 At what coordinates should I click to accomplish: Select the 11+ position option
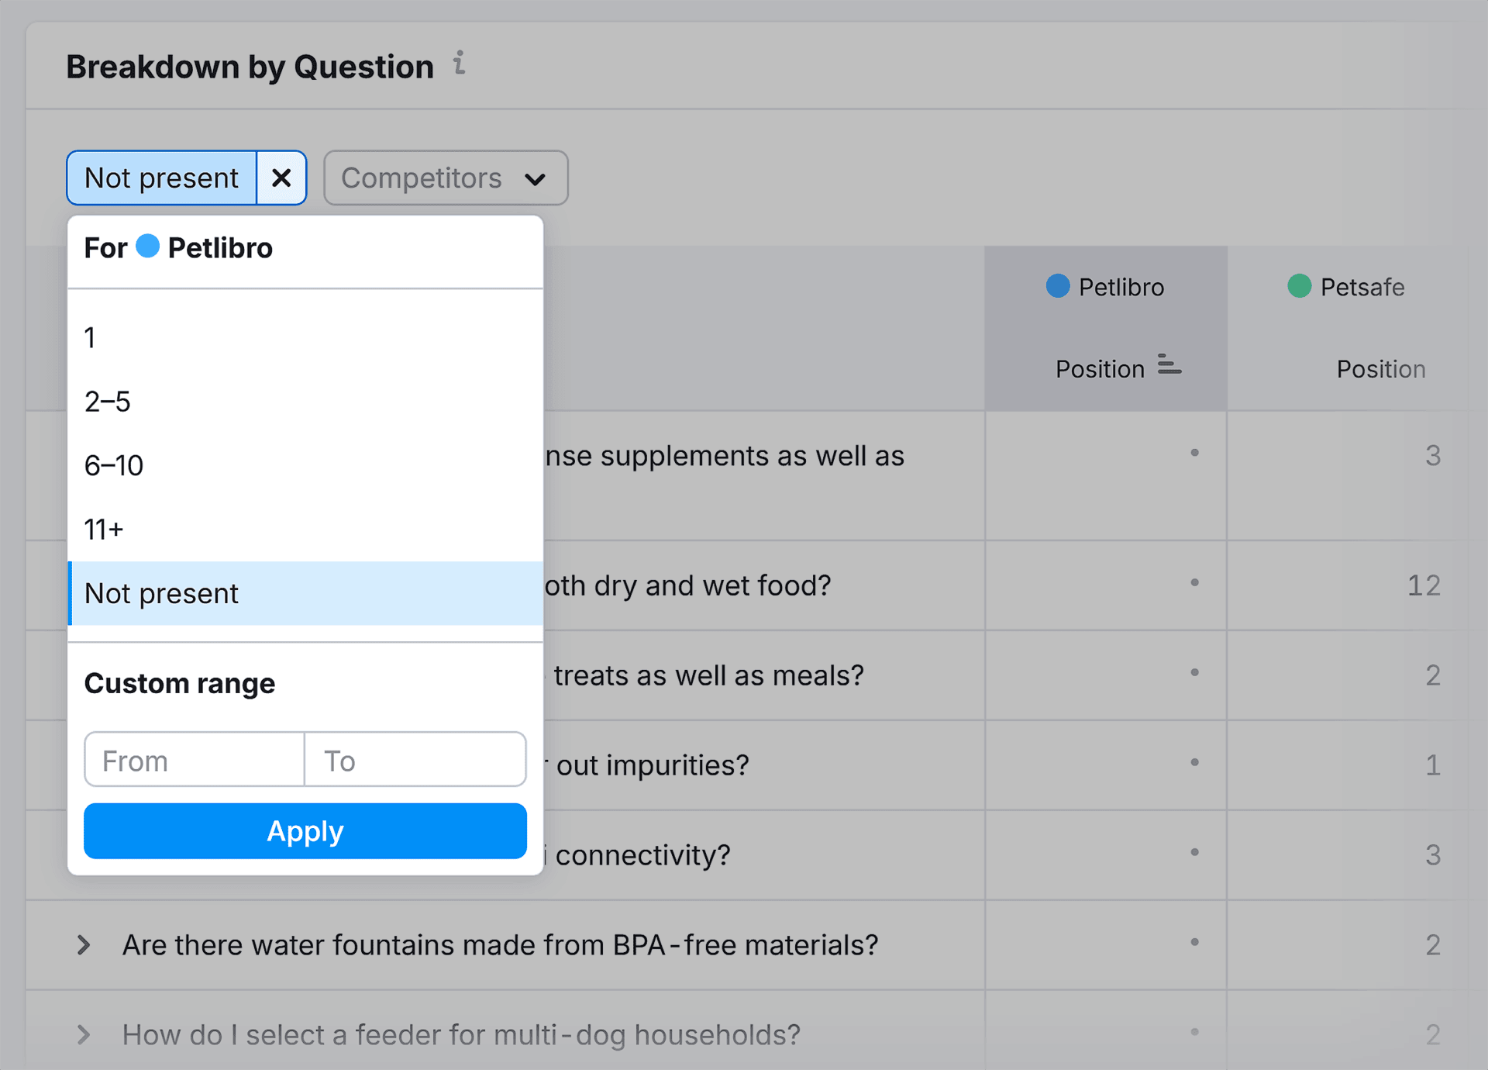tap(104, 530)
